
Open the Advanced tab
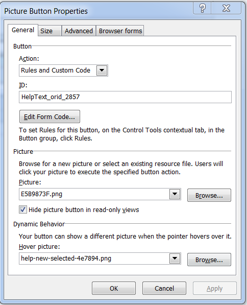click(79, 31)
